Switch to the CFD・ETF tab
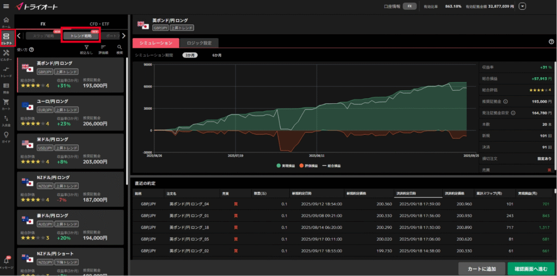557x276 pixels. pos(99,24)
